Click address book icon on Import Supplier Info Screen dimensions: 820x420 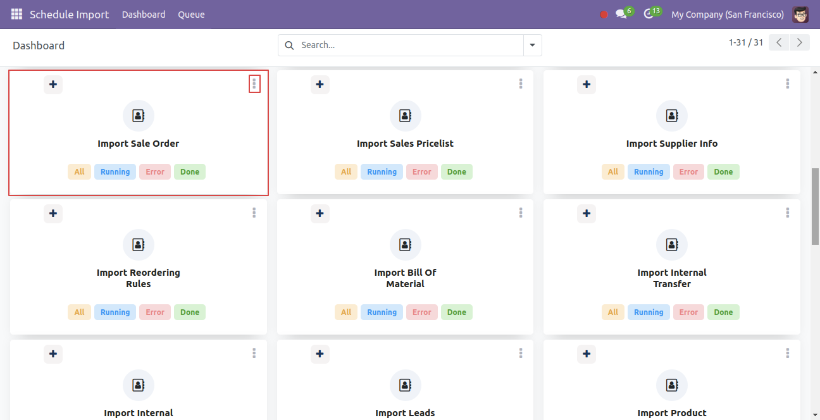672,116
